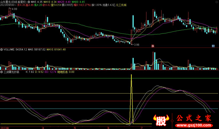Click the month 5 timeline marker
219x129 pixels.
[75, 127]
